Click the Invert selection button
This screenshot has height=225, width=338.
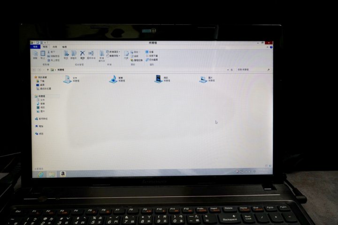pyautogui.click(x=152, y=60)
